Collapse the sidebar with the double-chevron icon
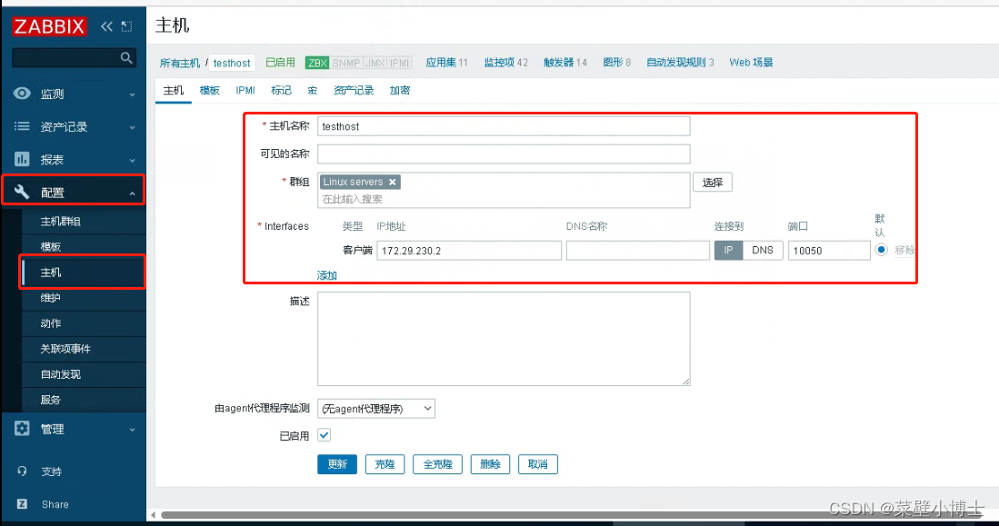Screen dimensions: 999x526 pyautogui.click(x=106, y=25)
